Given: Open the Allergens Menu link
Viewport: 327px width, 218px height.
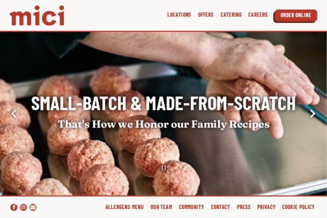Looking at the screenshot, I should (124, 207).
